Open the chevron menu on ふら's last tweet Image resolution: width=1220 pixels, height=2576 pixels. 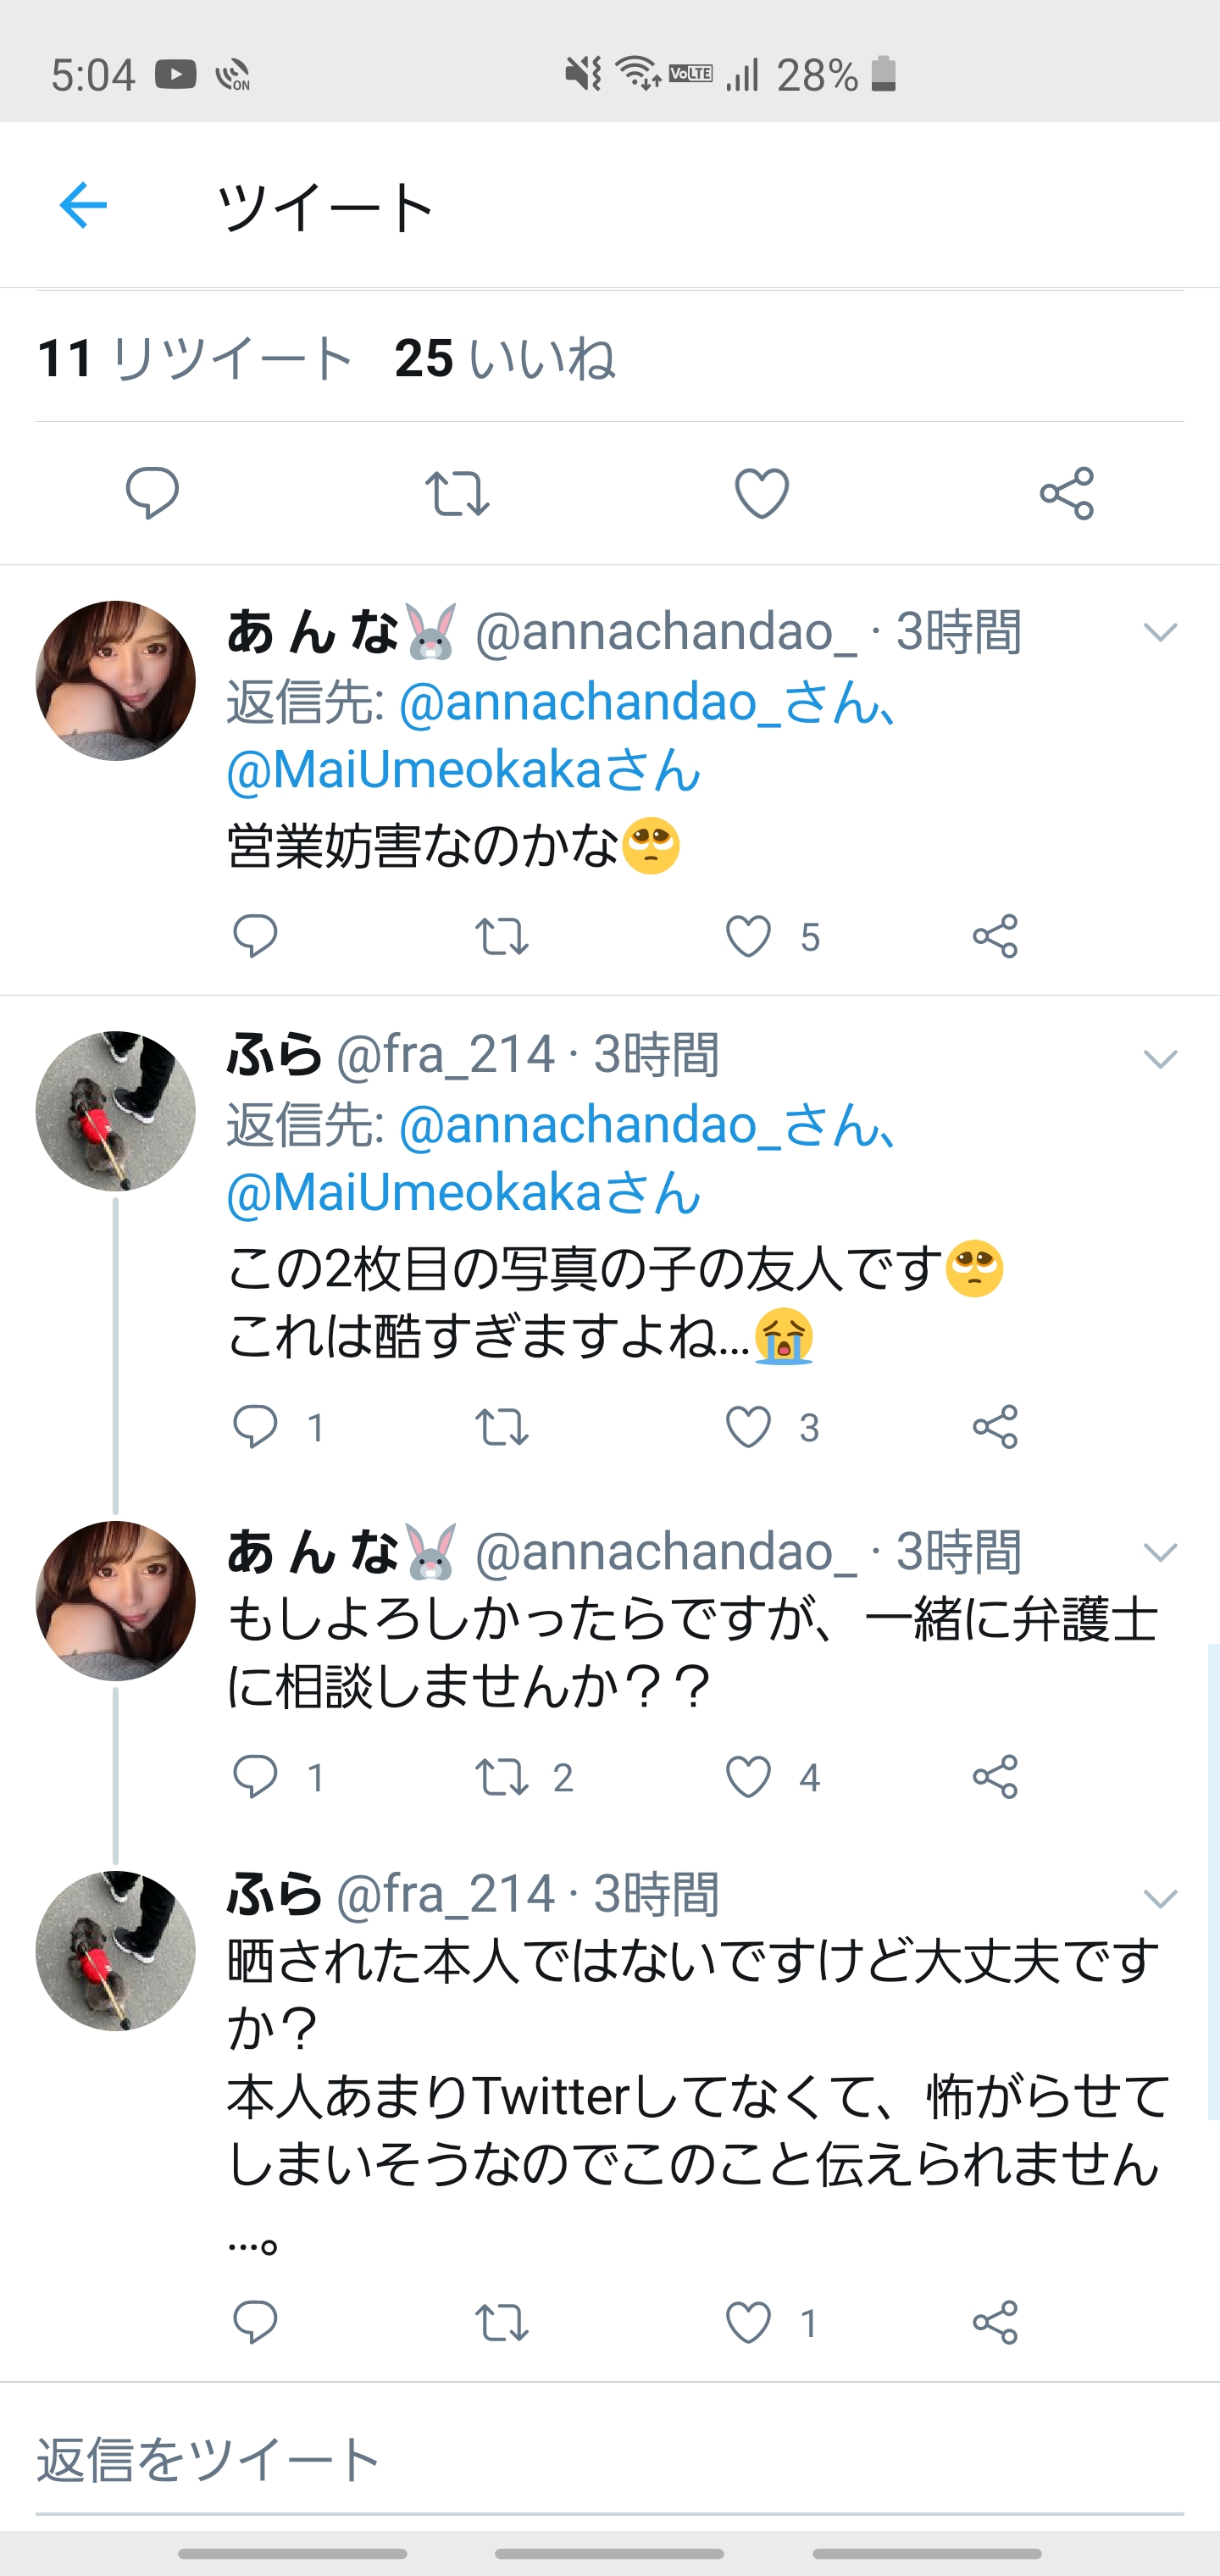coord(1160,1898)
